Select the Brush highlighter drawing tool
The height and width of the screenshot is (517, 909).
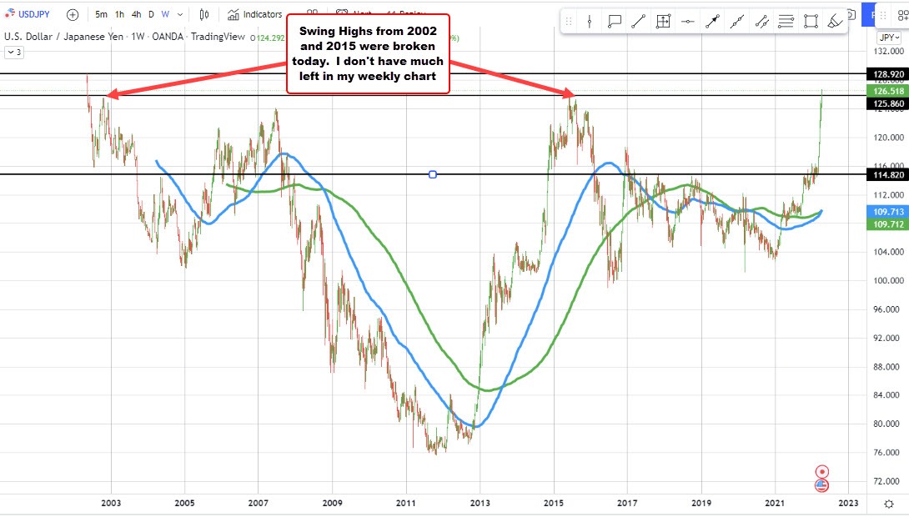(x=835, y=20)
